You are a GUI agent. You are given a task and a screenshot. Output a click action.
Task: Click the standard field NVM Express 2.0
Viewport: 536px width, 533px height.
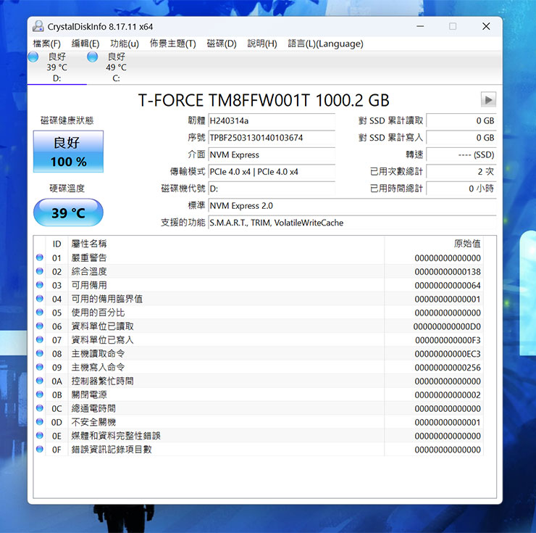(352, 206)
